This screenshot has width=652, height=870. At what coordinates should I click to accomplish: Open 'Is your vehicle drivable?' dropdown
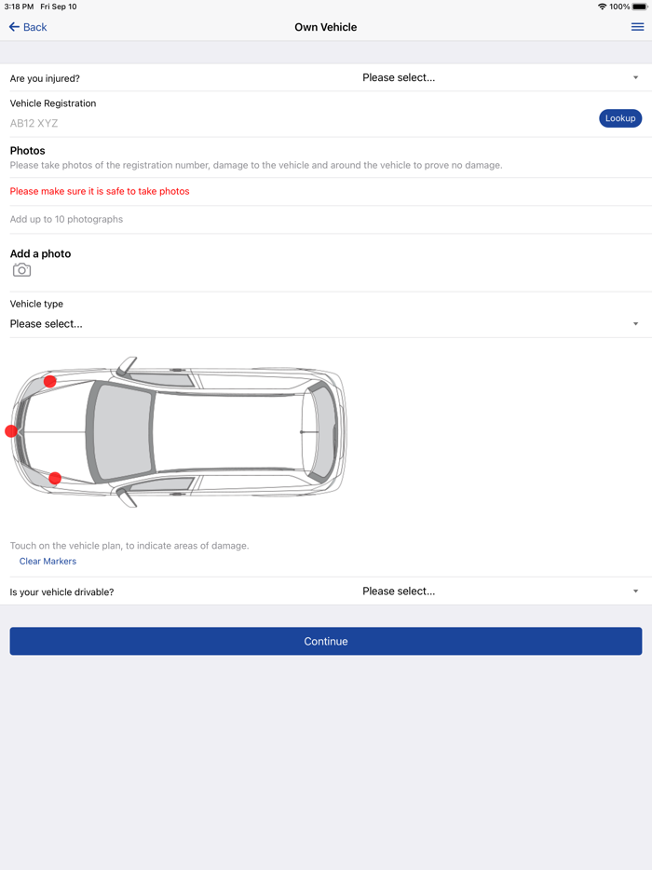tap(500, 591)
